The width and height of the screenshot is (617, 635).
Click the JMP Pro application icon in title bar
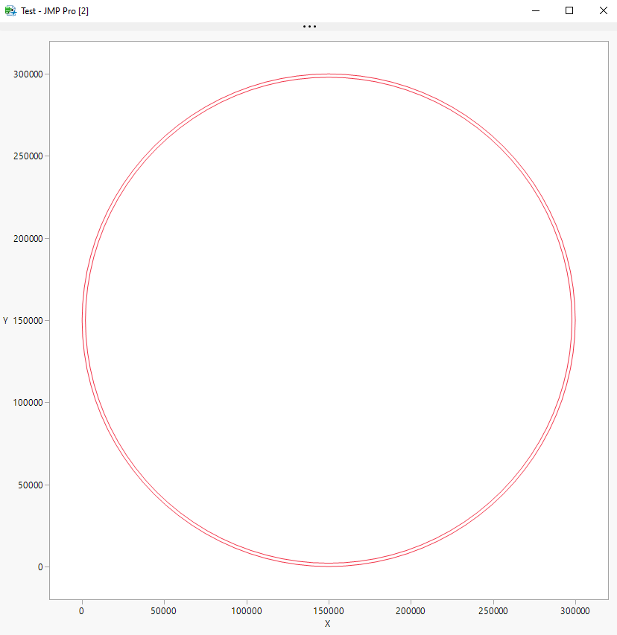(10, 10)
